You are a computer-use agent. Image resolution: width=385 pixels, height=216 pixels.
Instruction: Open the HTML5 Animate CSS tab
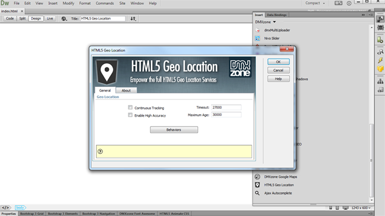(x=174, y=214)
